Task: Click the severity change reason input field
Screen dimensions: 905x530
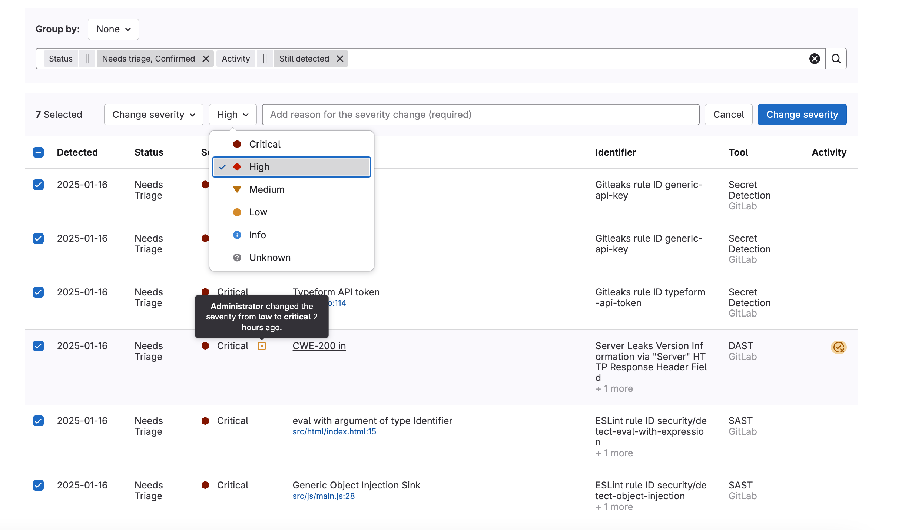Action: click(481, 115)
